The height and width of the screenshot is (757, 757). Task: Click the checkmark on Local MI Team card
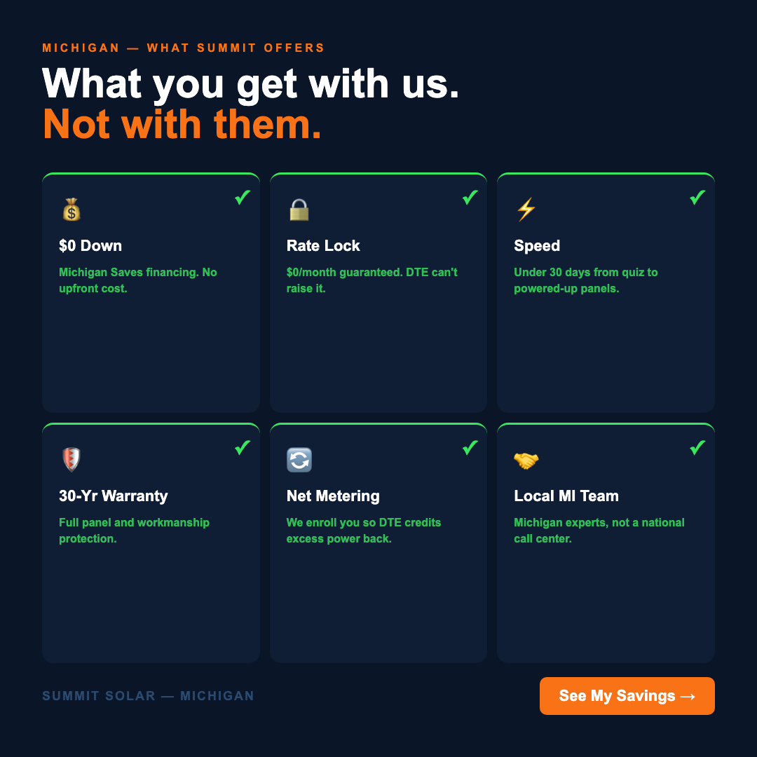pyautogui.click(x=697, y=447)
